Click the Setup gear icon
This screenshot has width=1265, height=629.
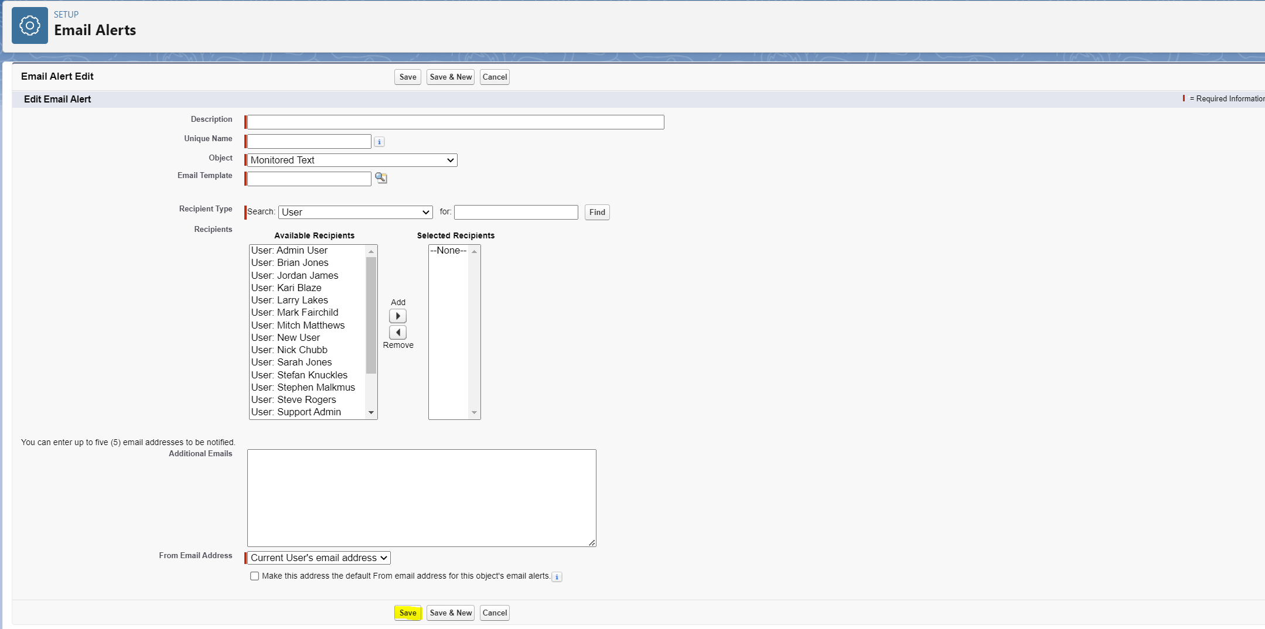(x=30, y=26)
